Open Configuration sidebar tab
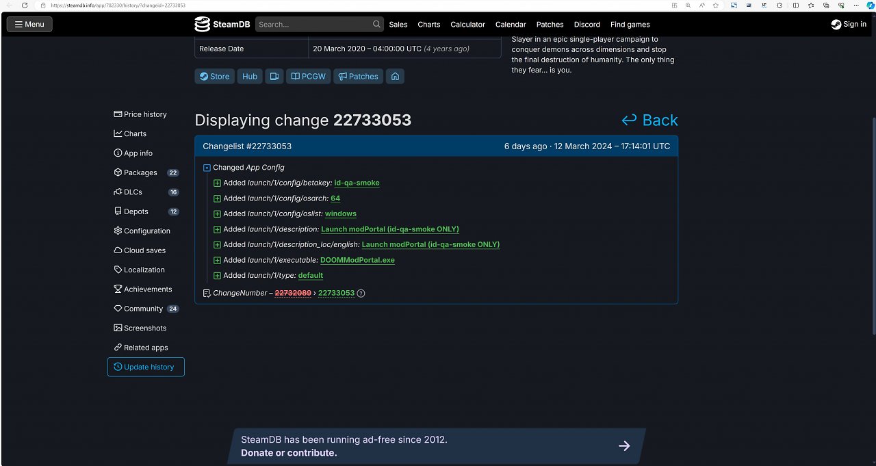 (x=146, y=231)
